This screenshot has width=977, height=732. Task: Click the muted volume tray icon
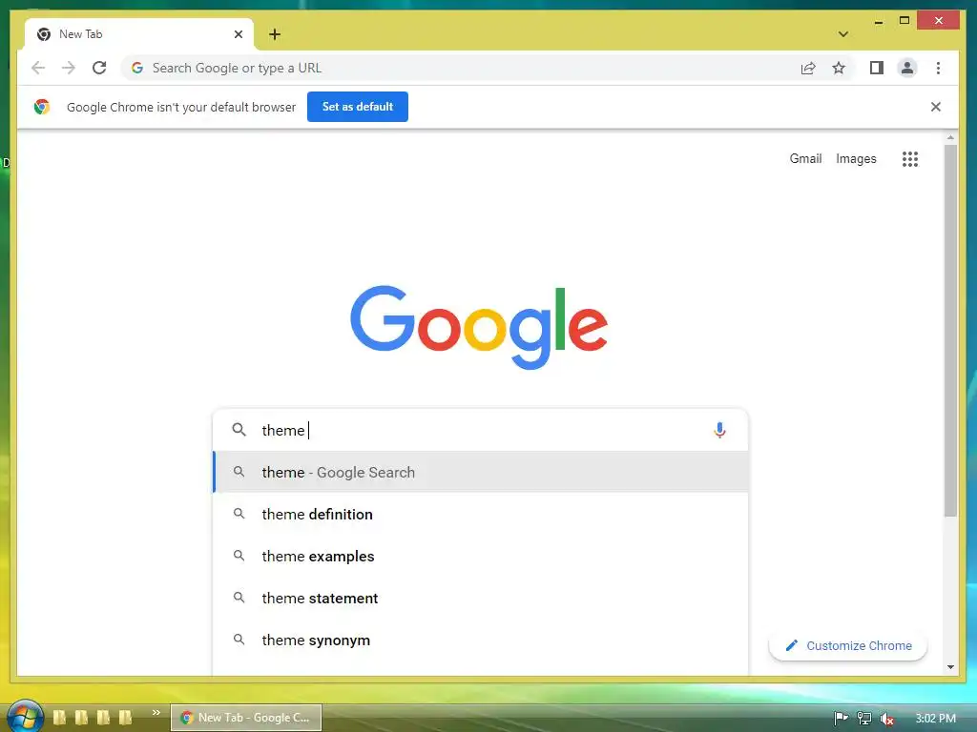pyautogui.click(x=886, y=719)
